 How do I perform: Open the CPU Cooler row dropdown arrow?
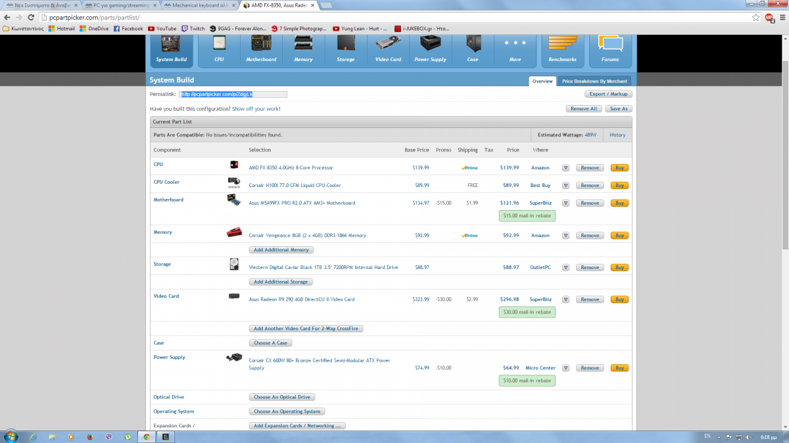click(566, 186)
